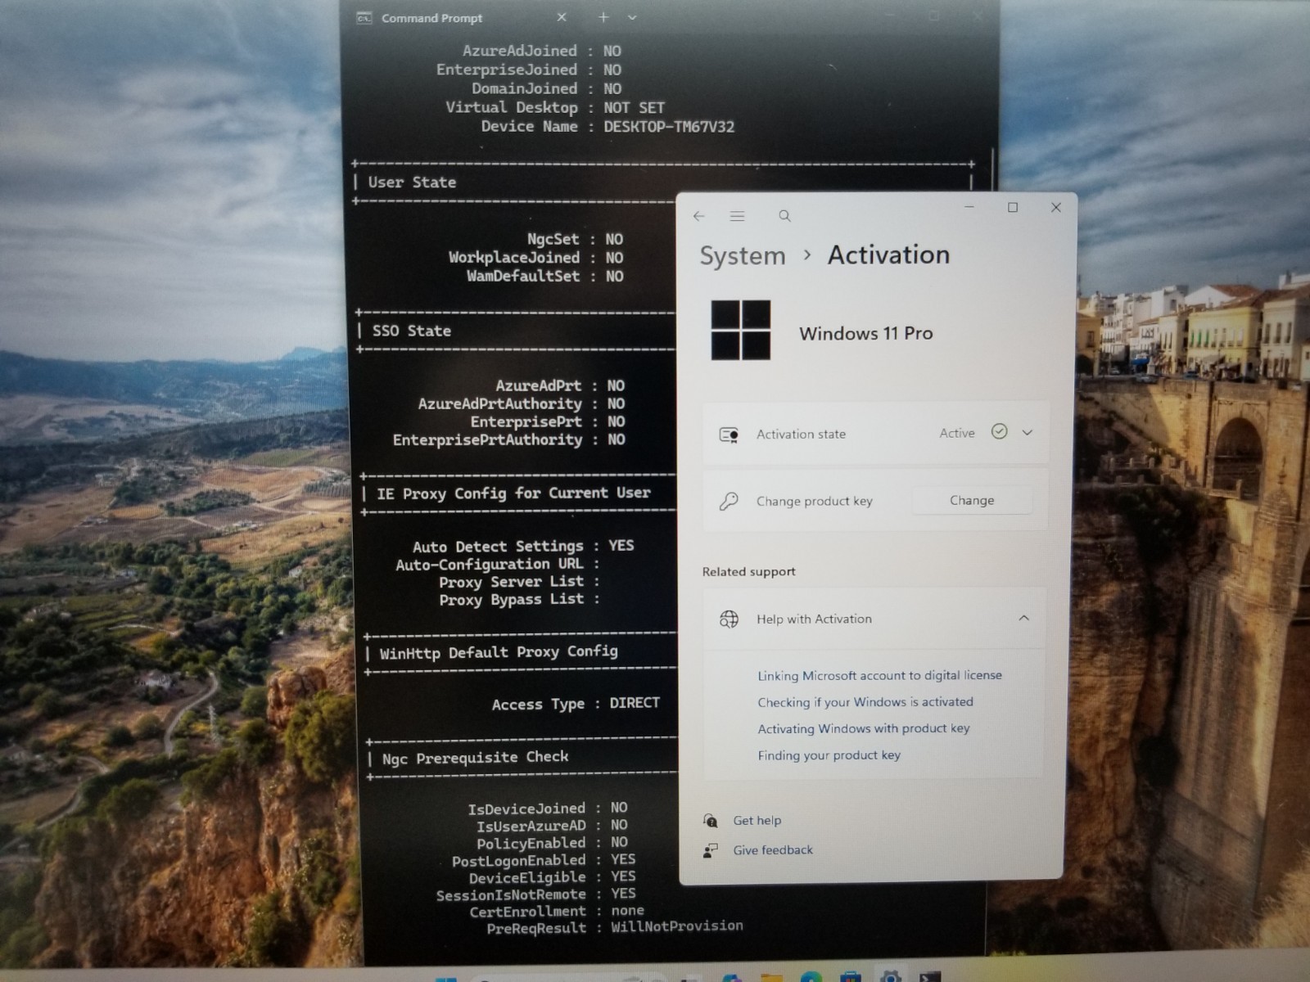1310x982 pixels.
Task: Open Finding your product key link
Action: (x=829, y=755)
